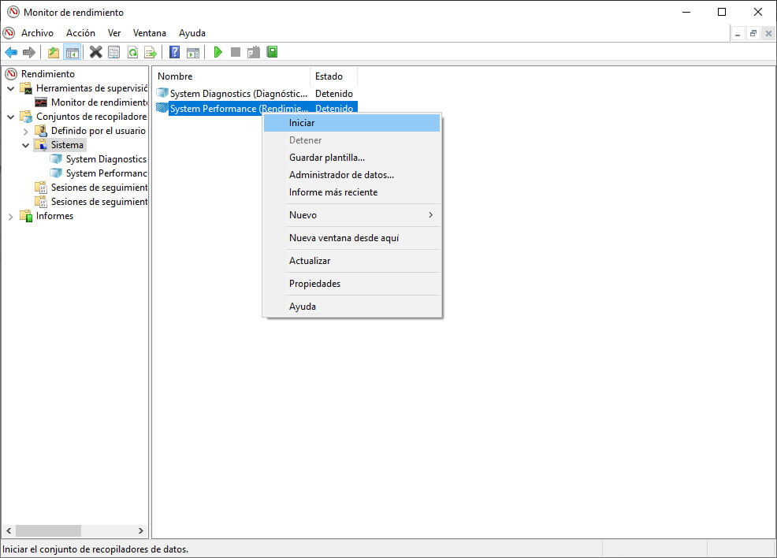
Task: Open the Ayuda menu in the menu bar
Action: click(x=192, y=33)
